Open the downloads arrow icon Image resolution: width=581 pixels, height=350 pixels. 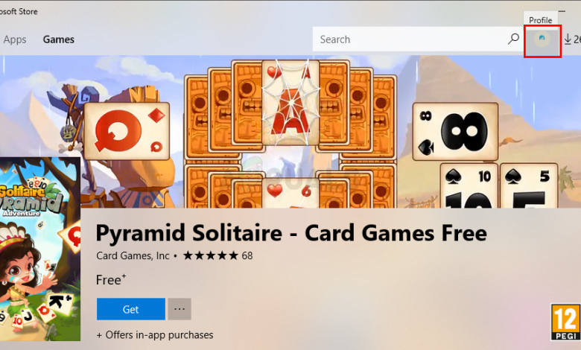coord(568,39)
